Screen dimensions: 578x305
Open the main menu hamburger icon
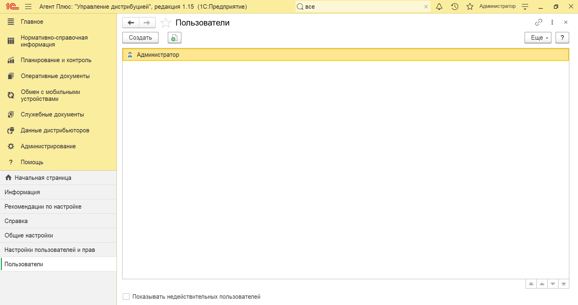click(x=28, y=6)
